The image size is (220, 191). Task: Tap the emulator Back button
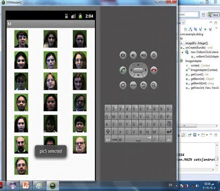pyautogui.click(x=144, y=85)
